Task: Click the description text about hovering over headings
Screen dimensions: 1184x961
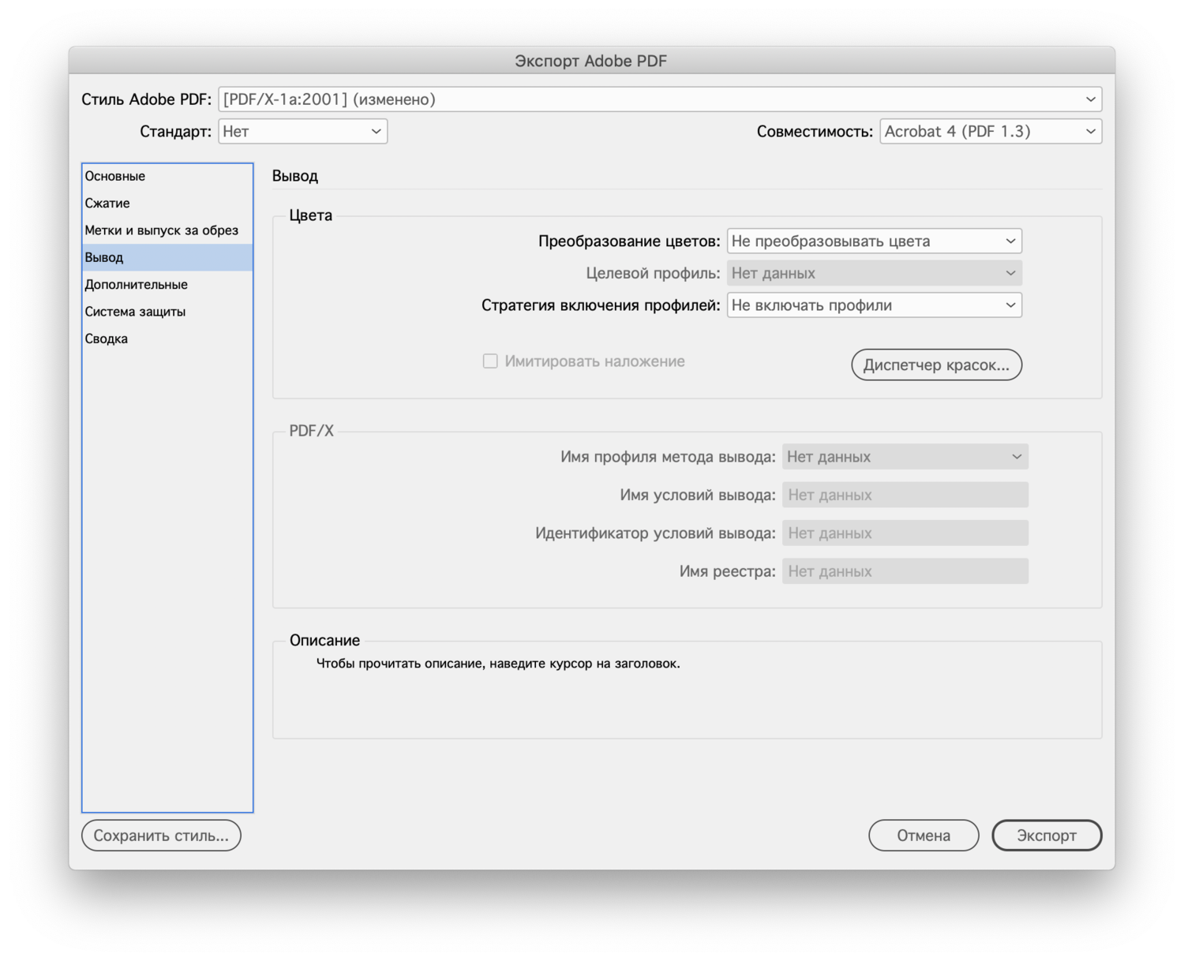Action: pyautogui.click(x=498, y=664)
